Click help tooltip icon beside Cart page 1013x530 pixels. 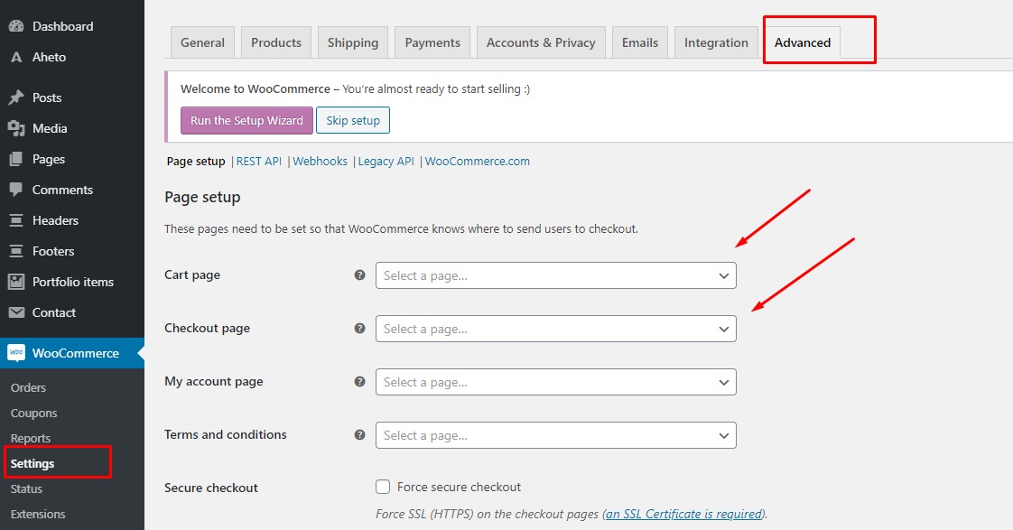[x=360, y=275]
